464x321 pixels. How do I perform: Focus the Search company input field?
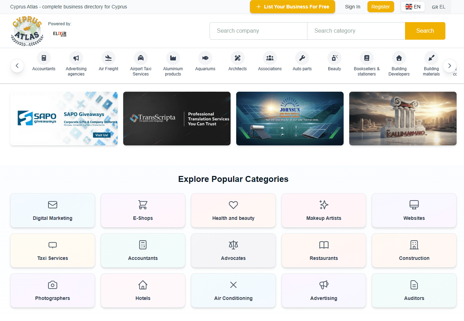coord(258,31)
